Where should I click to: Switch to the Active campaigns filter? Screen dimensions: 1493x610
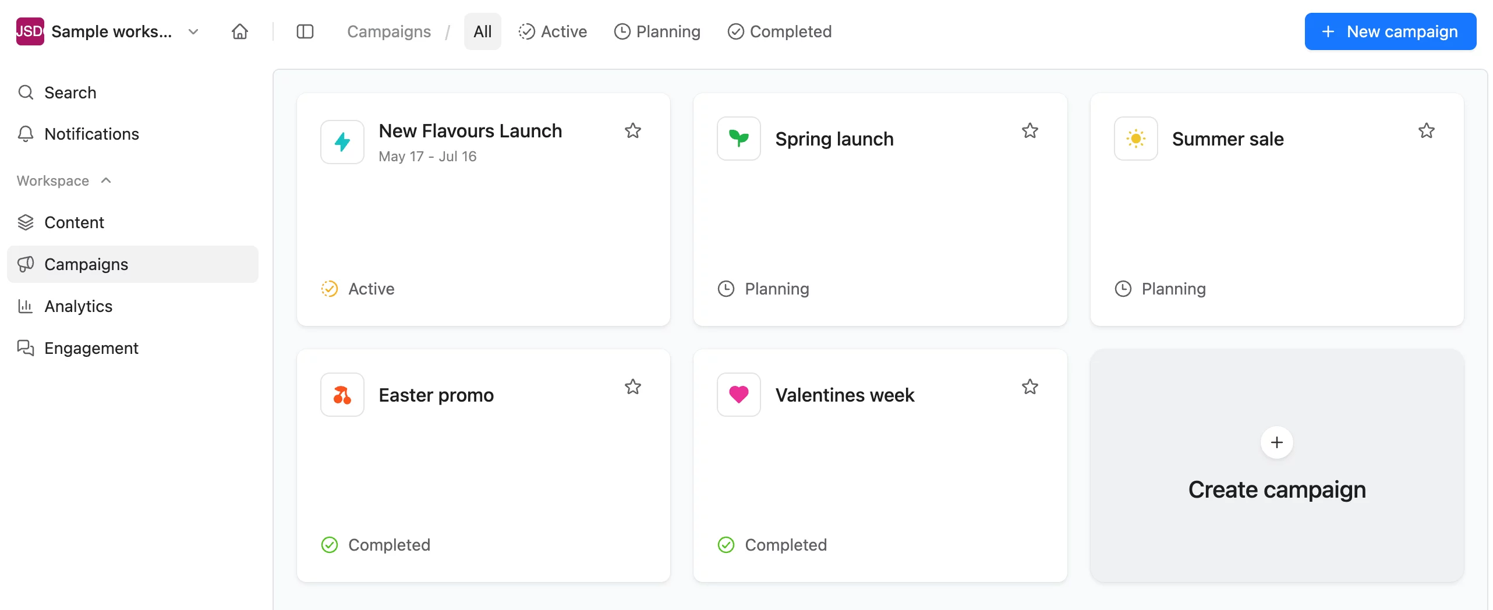[x=552, y=31]
